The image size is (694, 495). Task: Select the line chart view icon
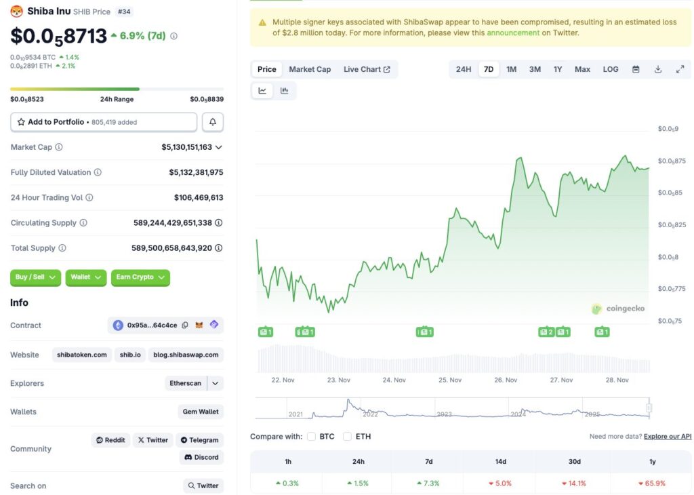click(262, 90)
